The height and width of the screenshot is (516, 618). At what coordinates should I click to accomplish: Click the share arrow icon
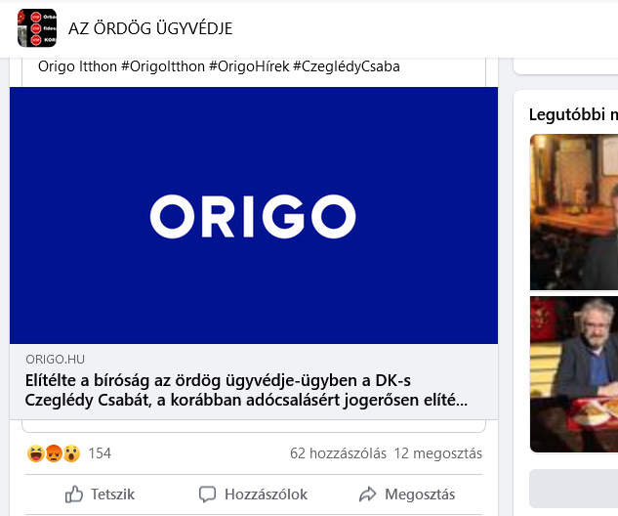368,494
